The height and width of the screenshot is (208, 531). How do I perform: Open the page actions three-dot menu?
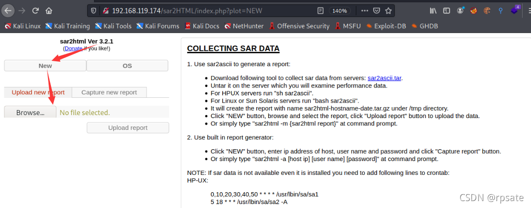[x=364, y=11]
